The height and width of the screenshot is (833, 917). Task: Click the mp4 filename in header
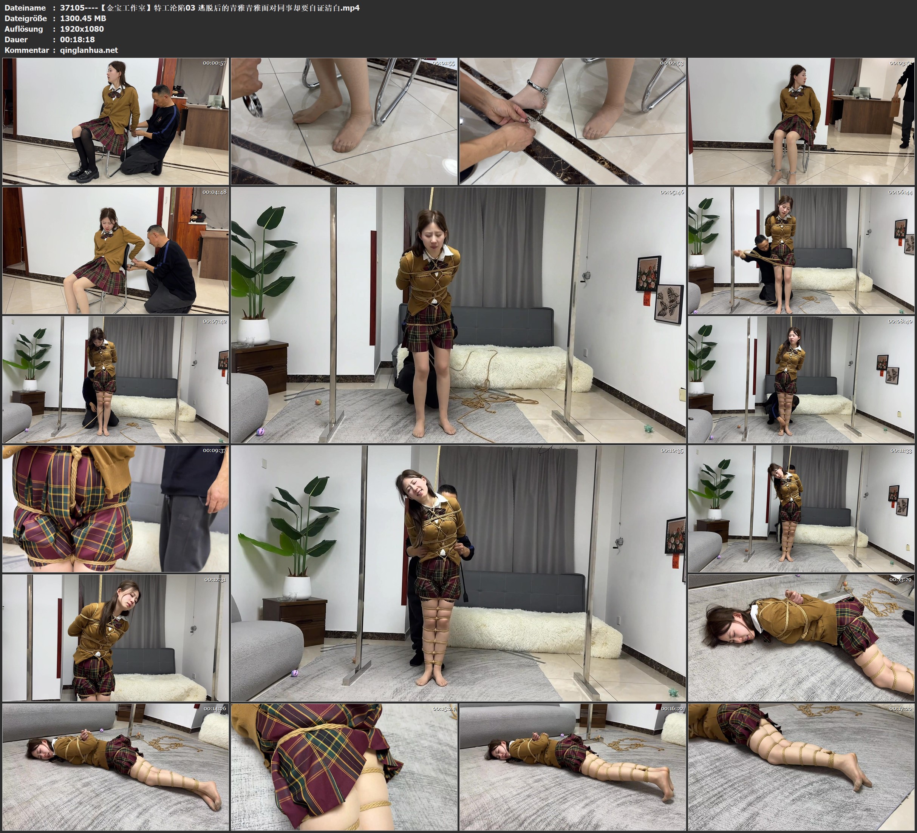tap(210, 8)
